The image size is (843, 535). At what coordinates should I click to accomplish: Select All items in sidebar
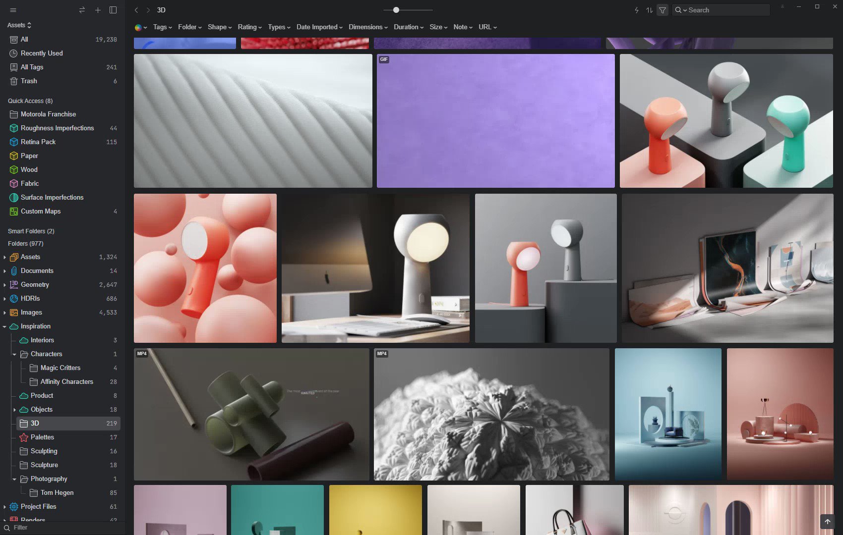click(x=63, y=39)
